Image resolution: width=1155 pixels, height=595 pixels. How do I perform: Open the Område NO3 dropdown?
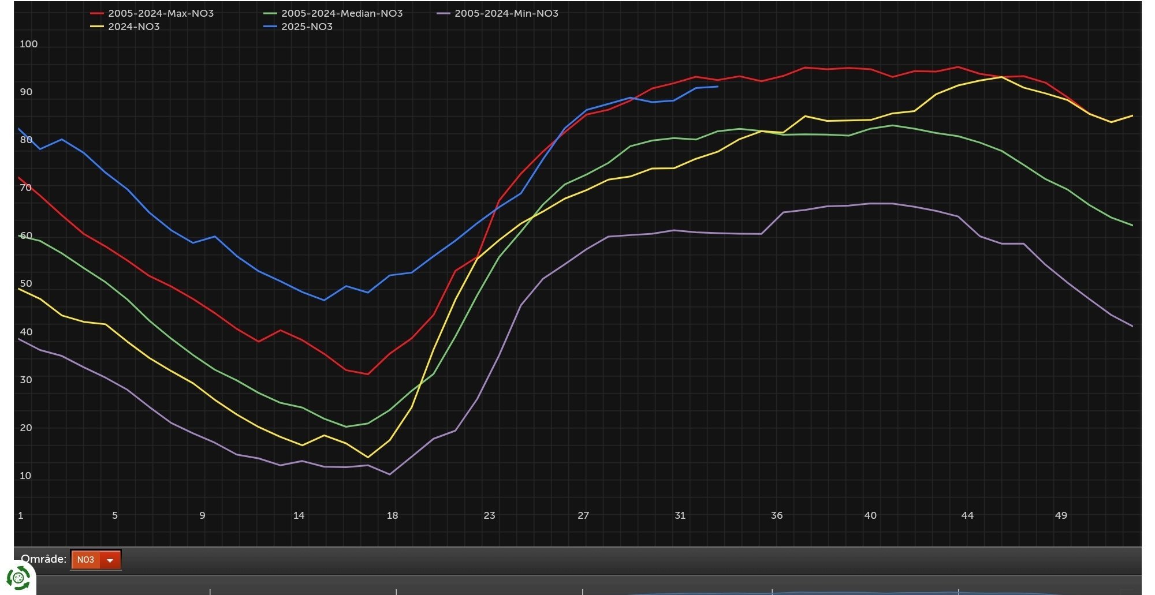[x=96, y=560]
